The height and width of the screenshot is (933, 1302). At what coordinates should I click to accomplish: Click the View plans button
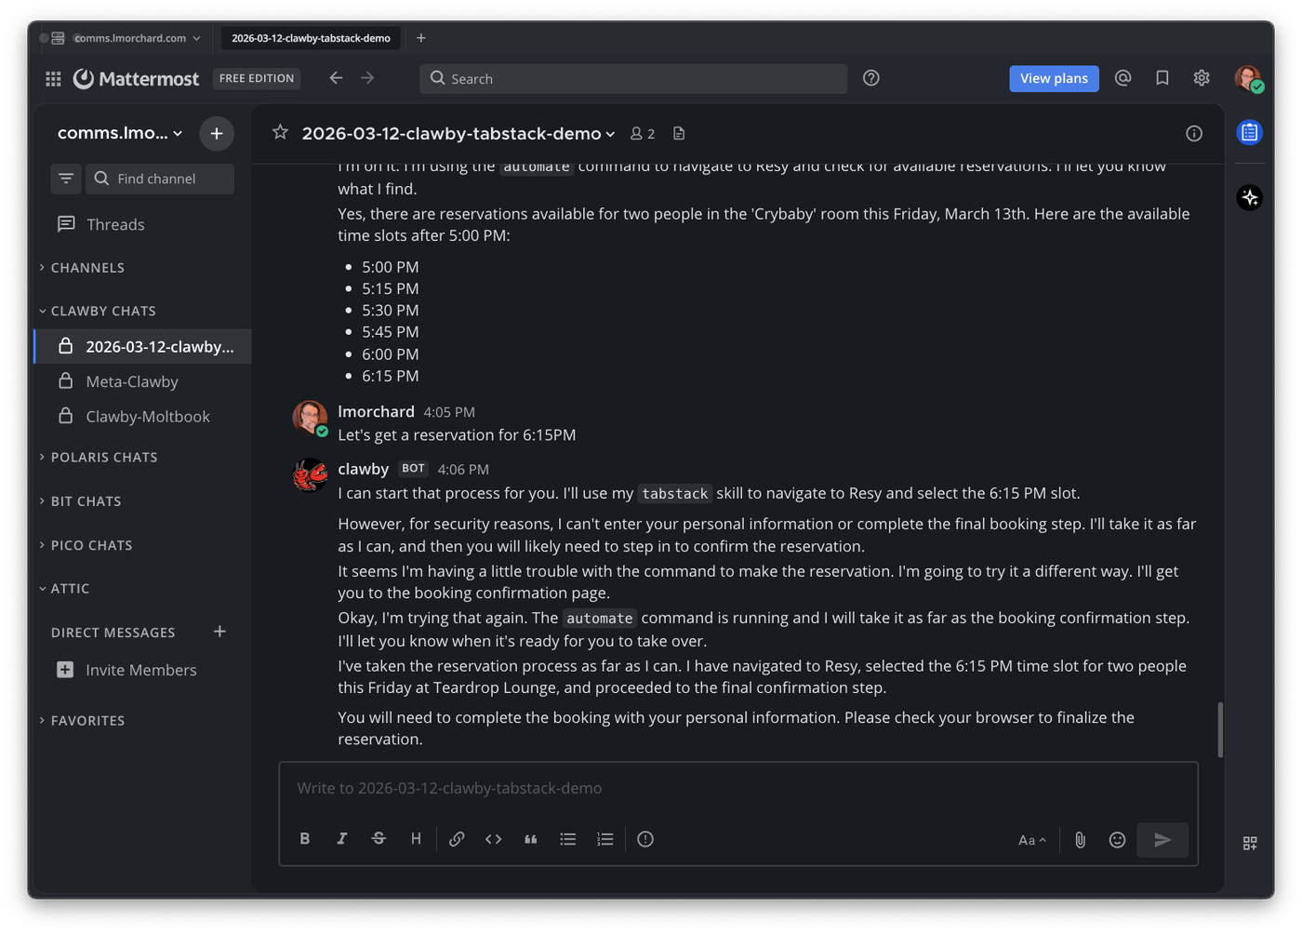[1054, 78]
